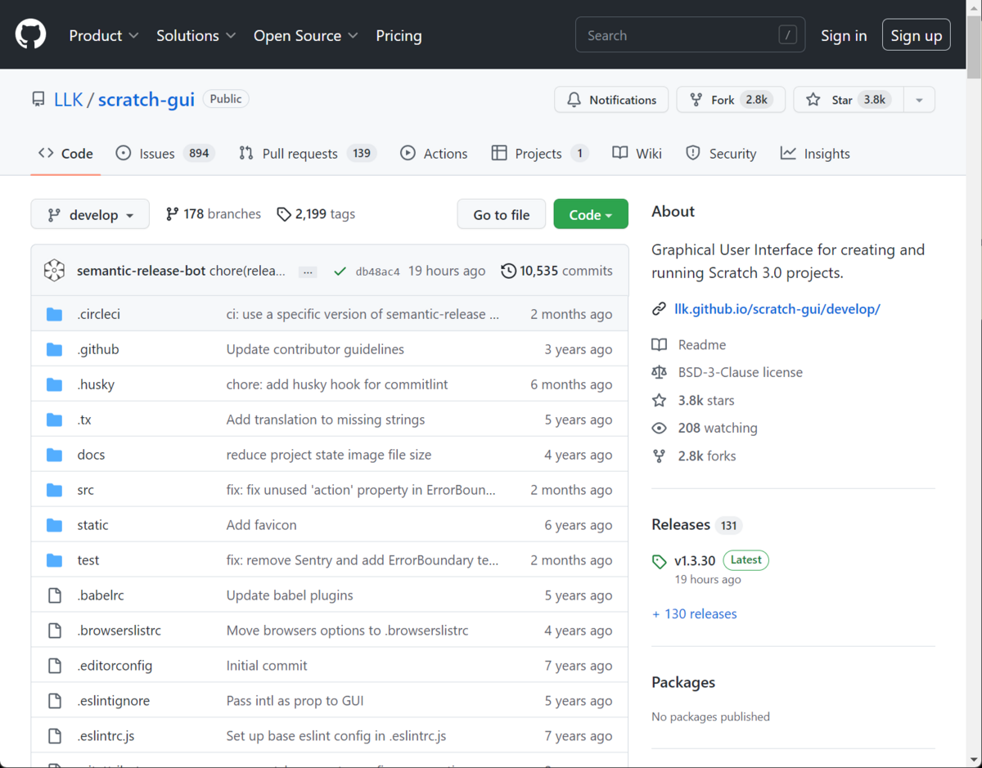Open the green Code dropdown button

point(591,214)
